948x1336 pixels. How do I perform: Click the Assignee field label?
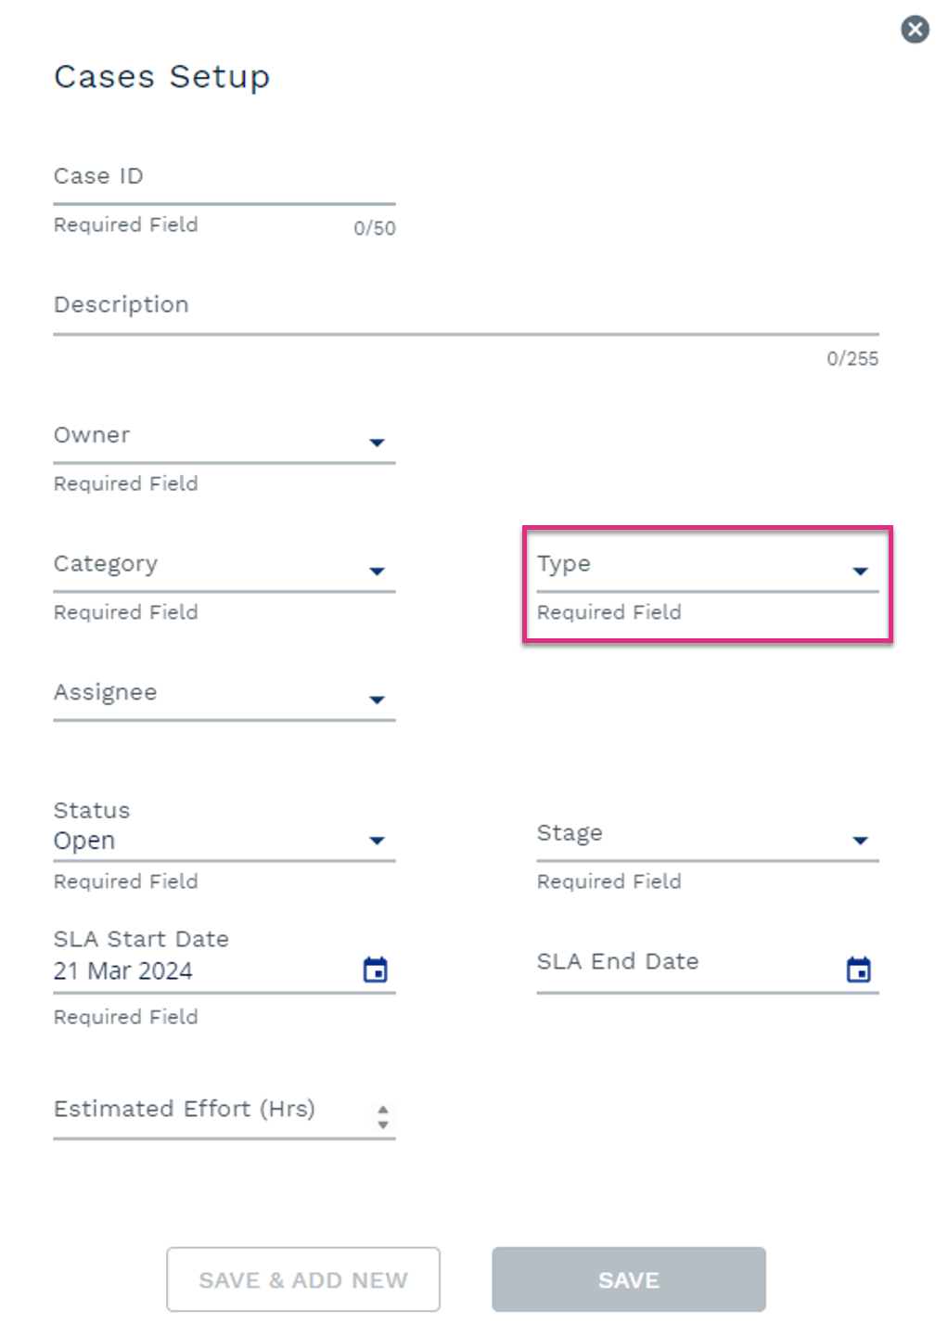pos(106,693)
